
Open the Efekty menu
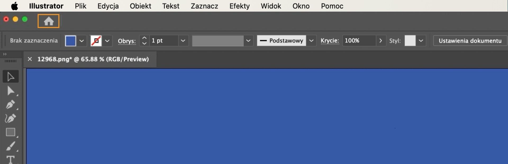tap(239, 6)
